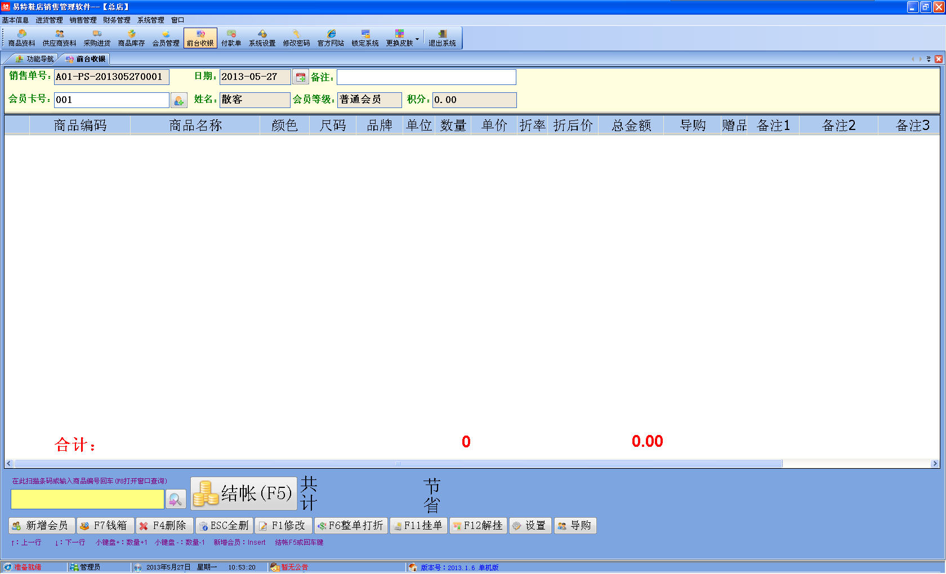This screenshot has width=946, height=574.
Task: Open the 销售管理 menu
Action: 83,20
